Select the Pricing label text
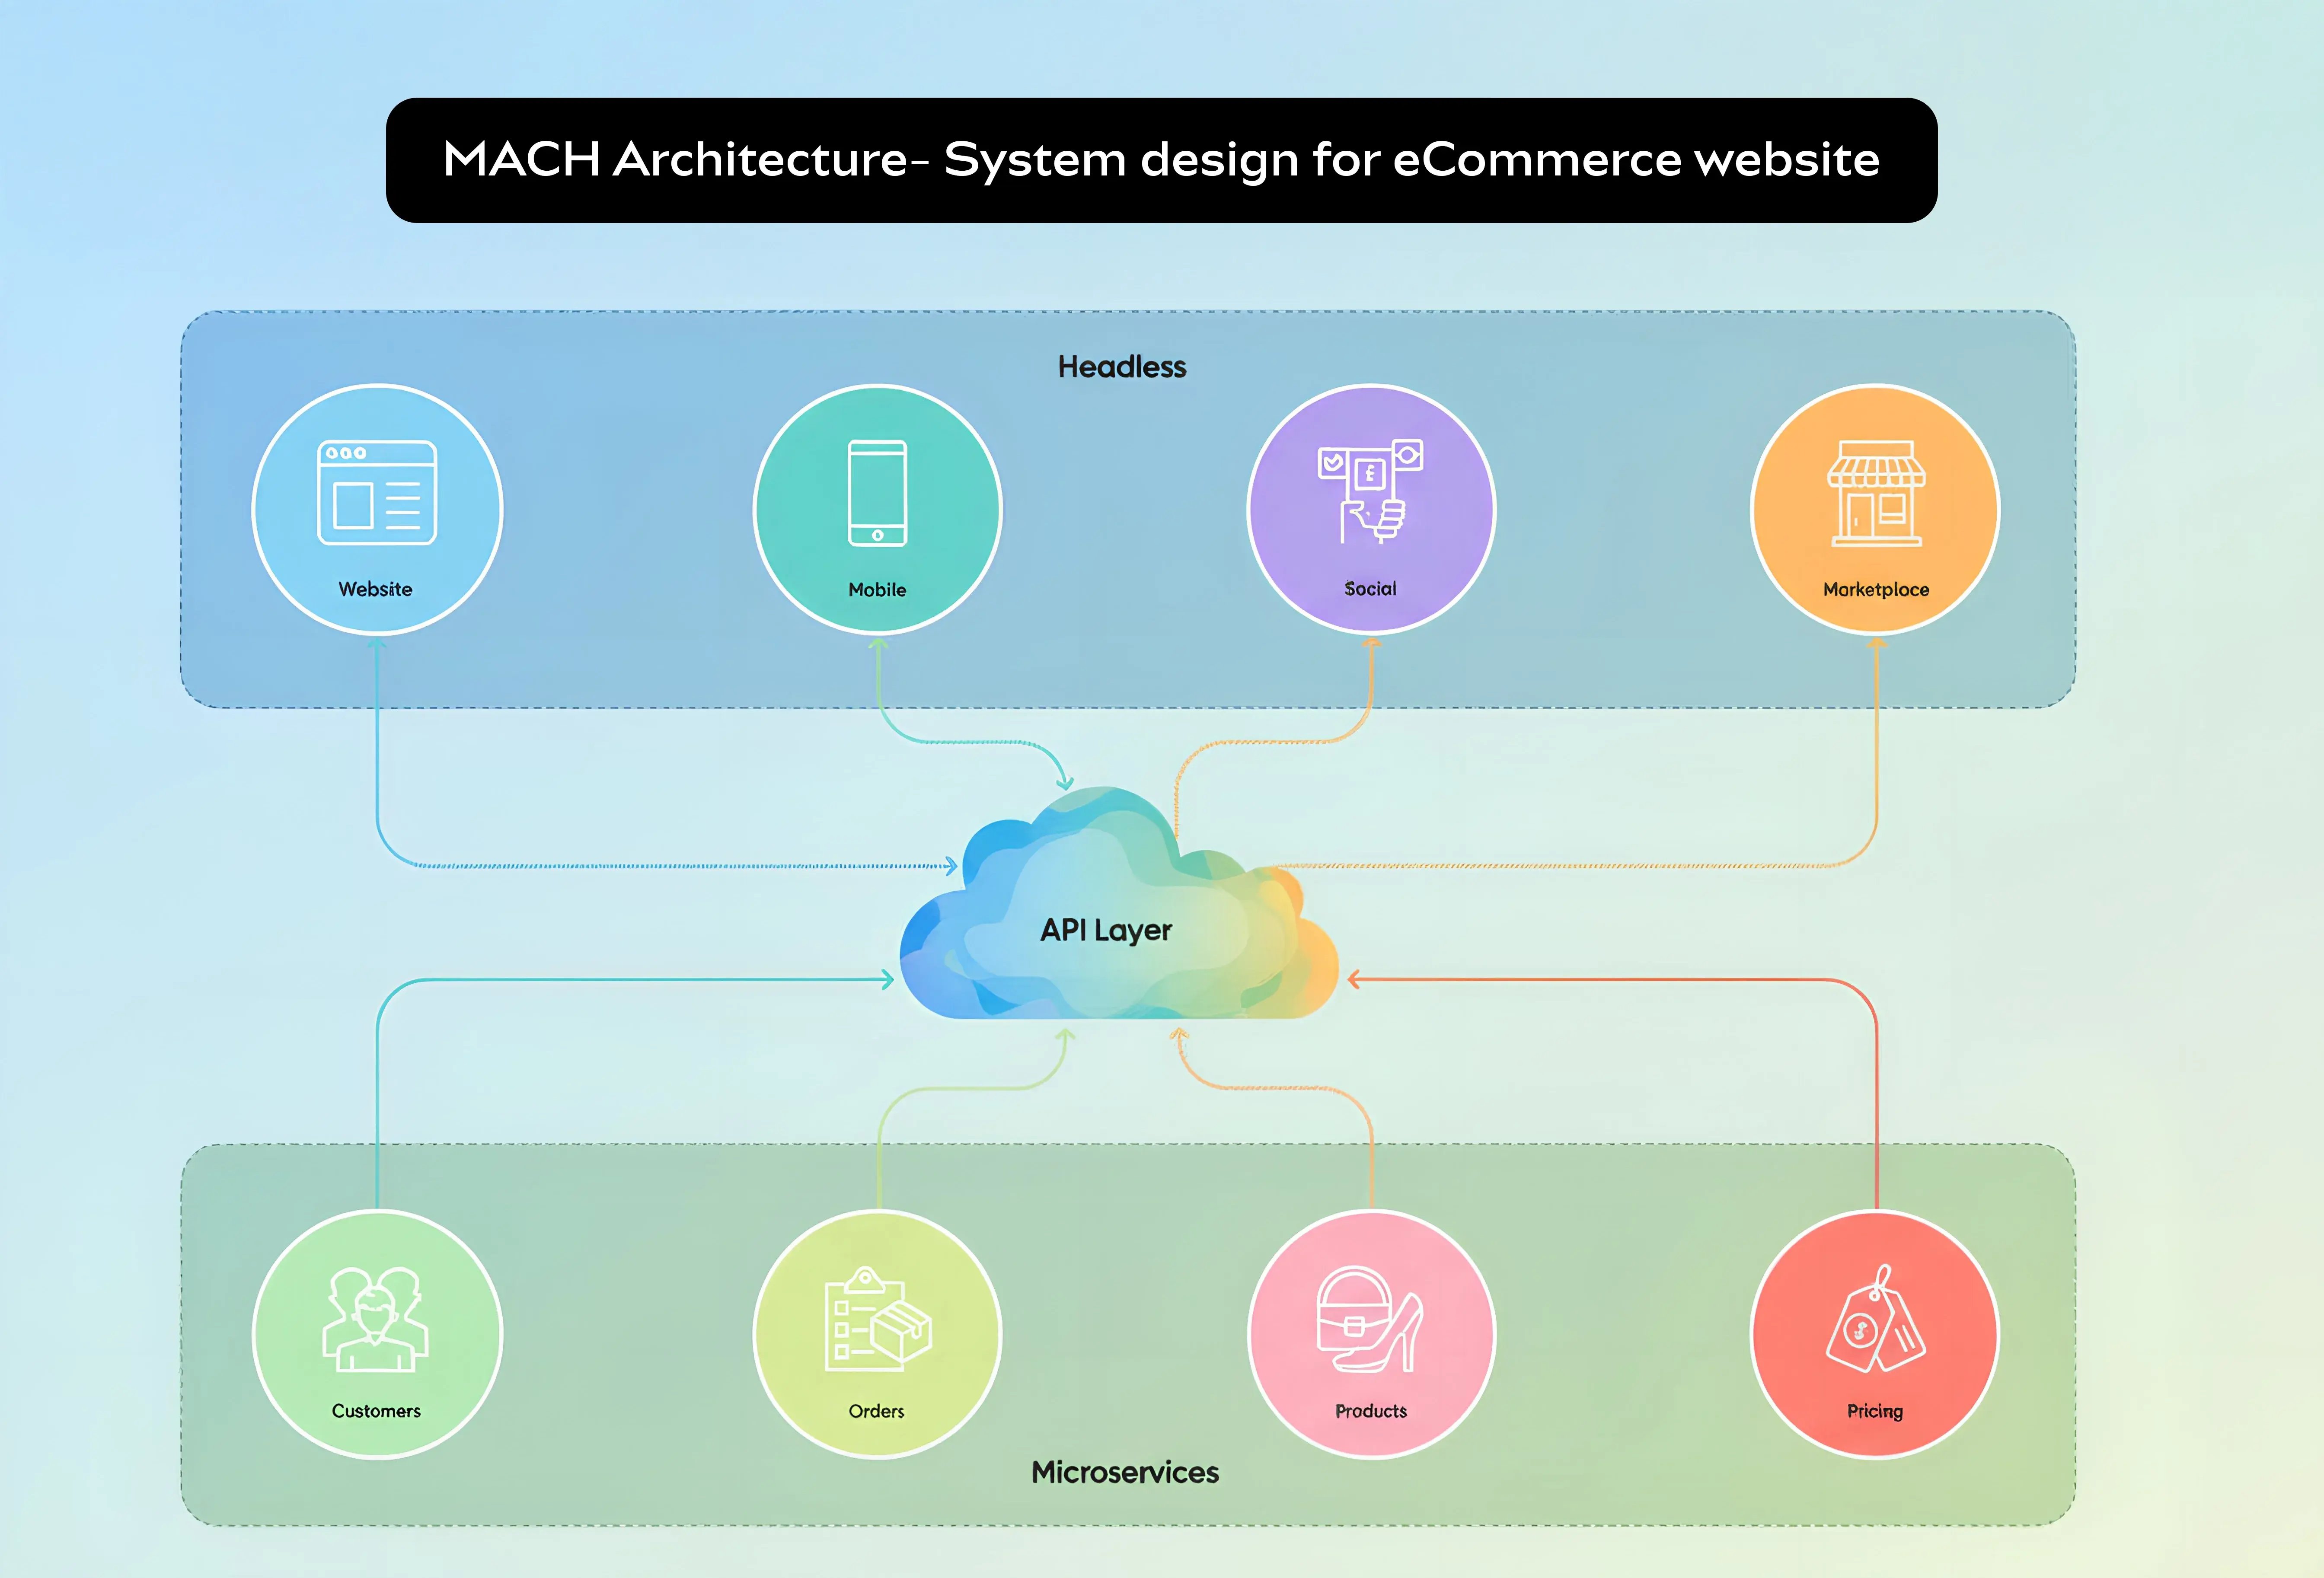2324x1578 pixels. coord(1876,1411)
